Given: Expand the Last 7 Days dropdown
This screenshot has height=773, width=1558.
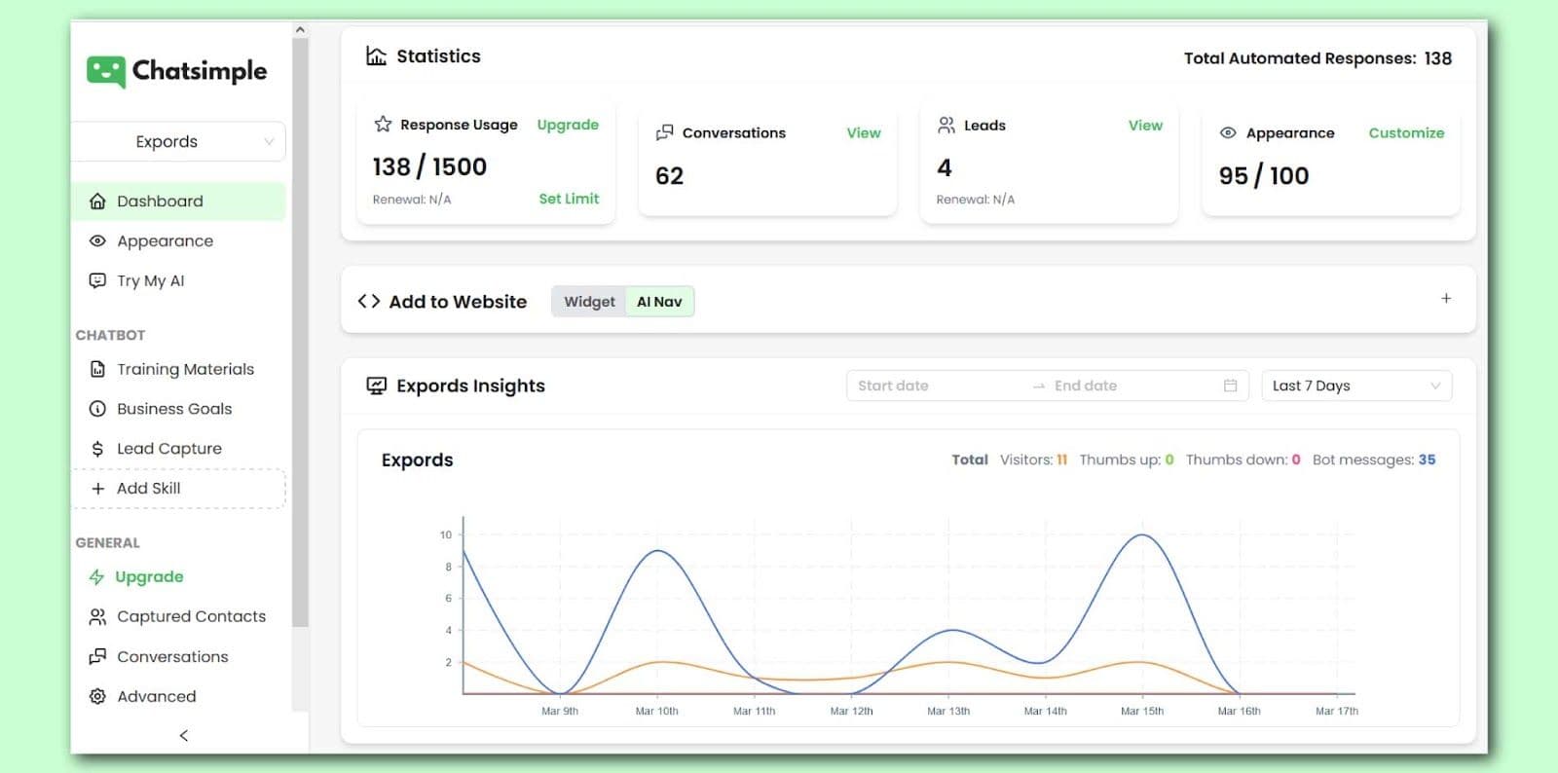Looking at the screenshot, I should pos(1355,386).
